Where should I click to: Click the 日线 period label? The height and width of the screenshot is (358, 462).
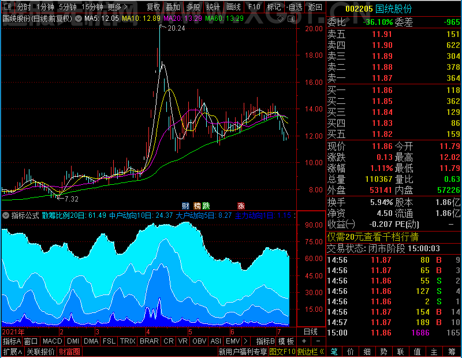(x=311, y=331)
